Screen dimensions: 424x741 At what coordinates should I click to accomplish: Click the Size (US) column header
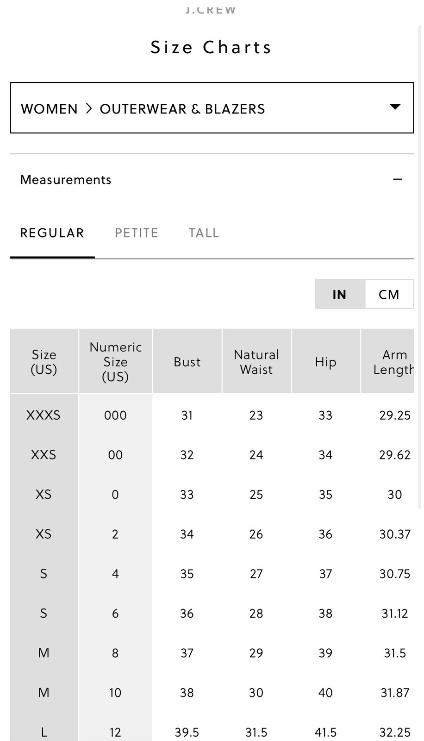(x=44, y=362)
